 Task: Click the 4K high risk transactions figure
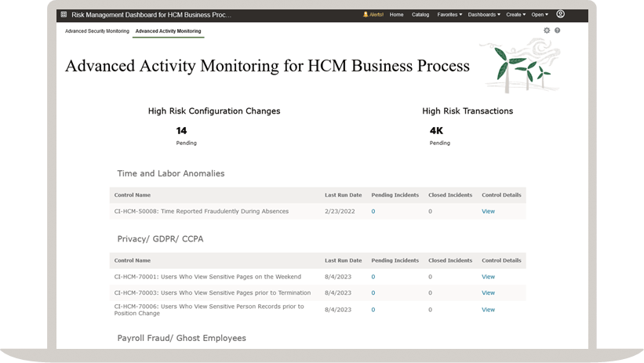[x=436, y=131]
